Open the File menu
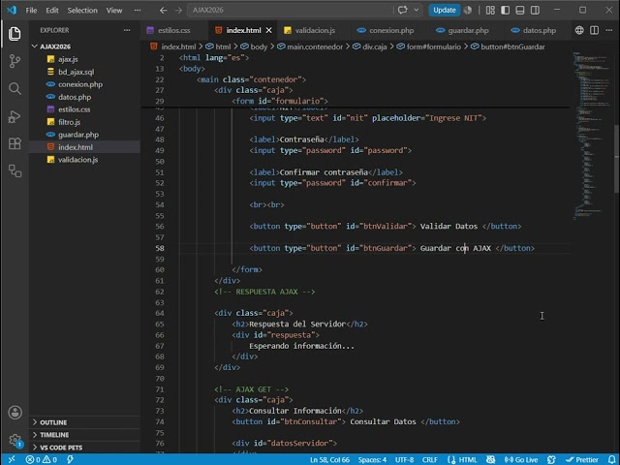Image resolution: width=620 pixels, height=465 pixels. click(x=31, y=11)
